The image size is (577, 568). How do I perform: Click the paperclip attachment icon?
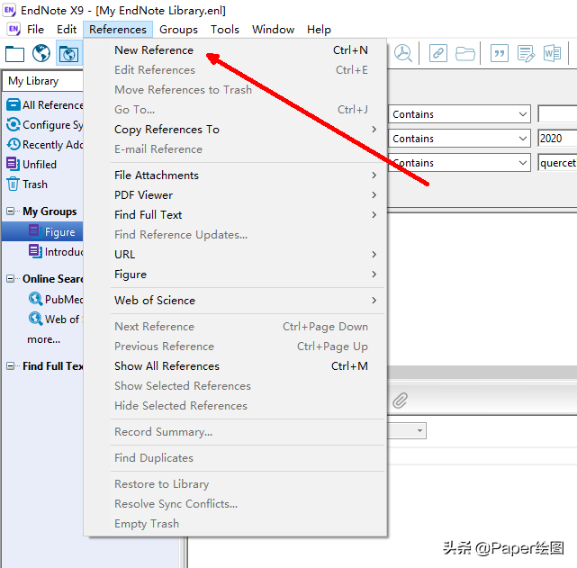[x=400, y=401]
